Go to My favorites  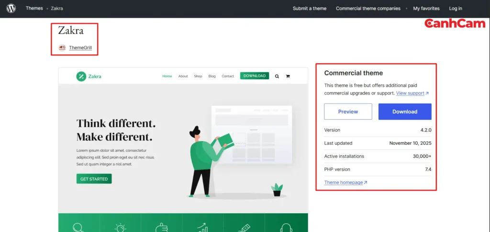tap(426, 9)
